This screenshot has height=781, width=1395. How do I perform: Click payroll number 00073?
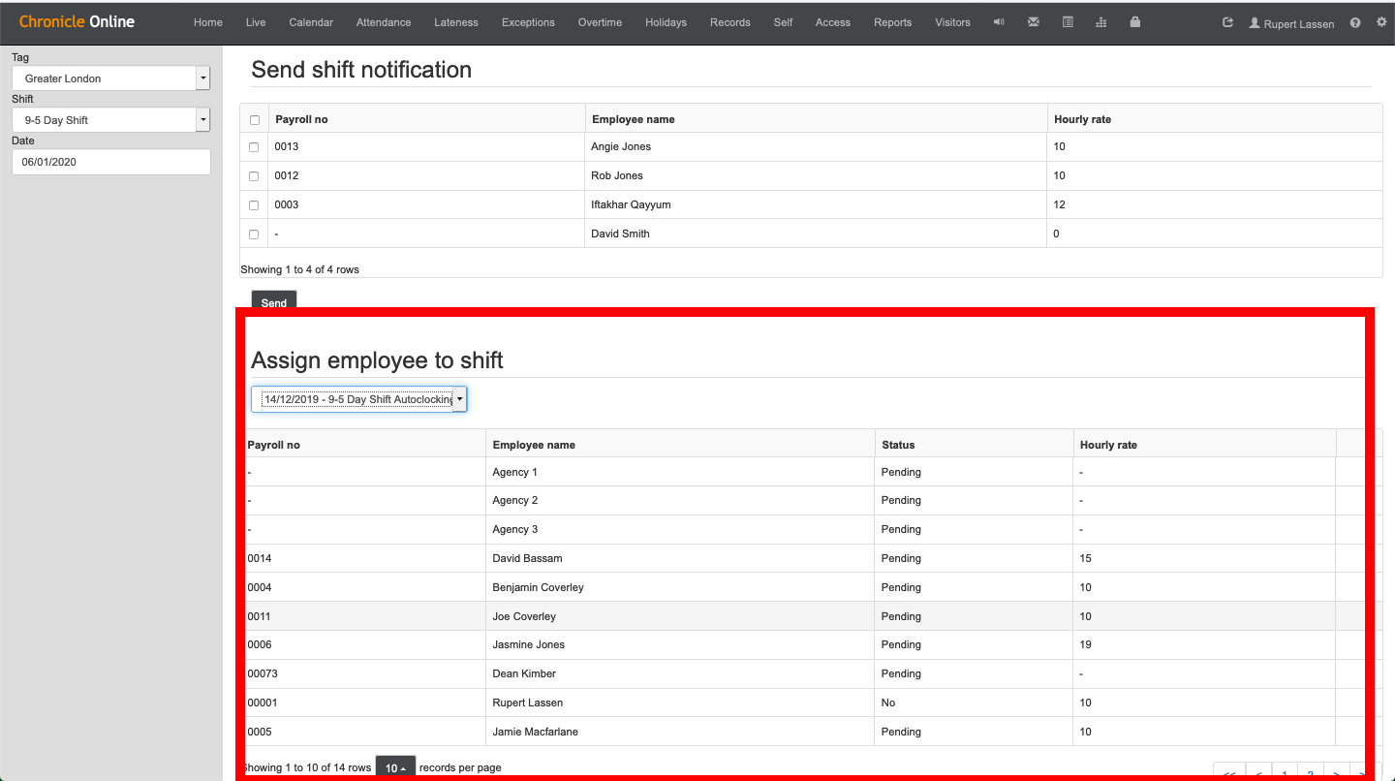click(x=263, y=673)
